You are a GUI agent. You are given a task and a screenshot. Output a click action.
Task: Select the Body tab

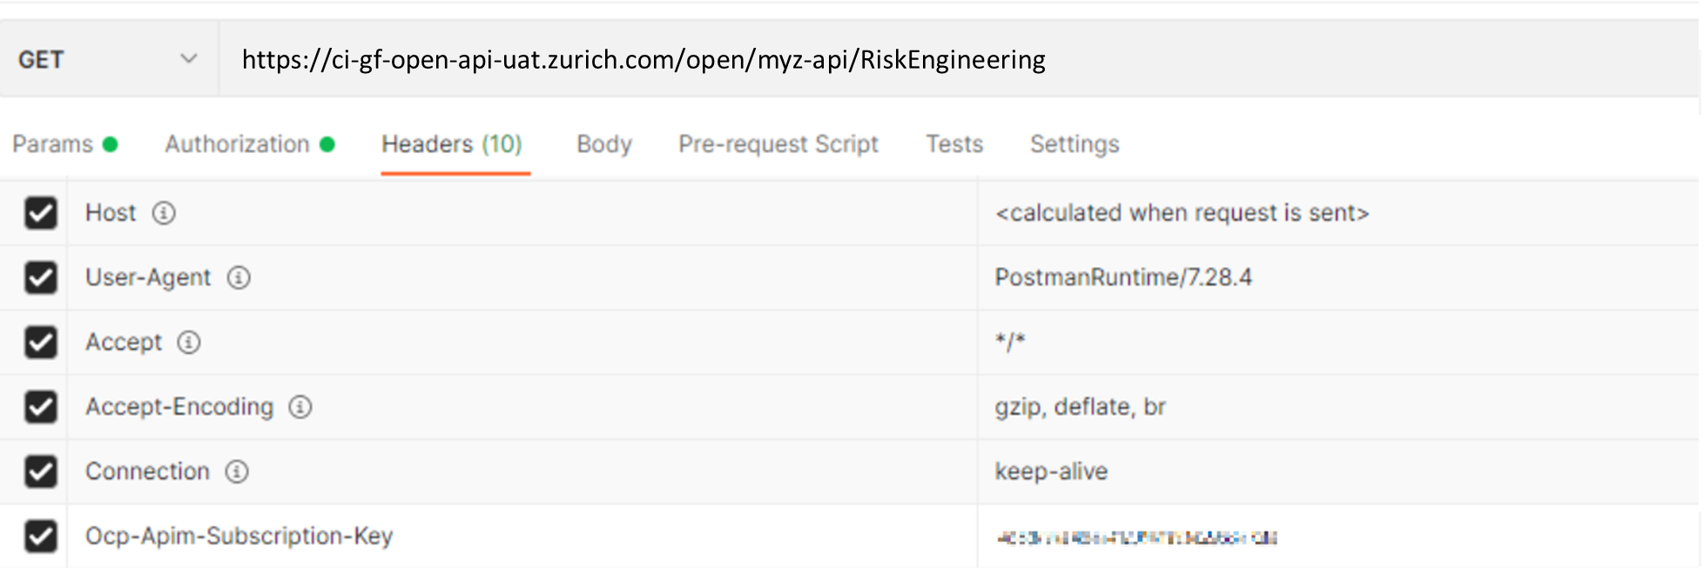pyautogui.click(x=603, y=144)
